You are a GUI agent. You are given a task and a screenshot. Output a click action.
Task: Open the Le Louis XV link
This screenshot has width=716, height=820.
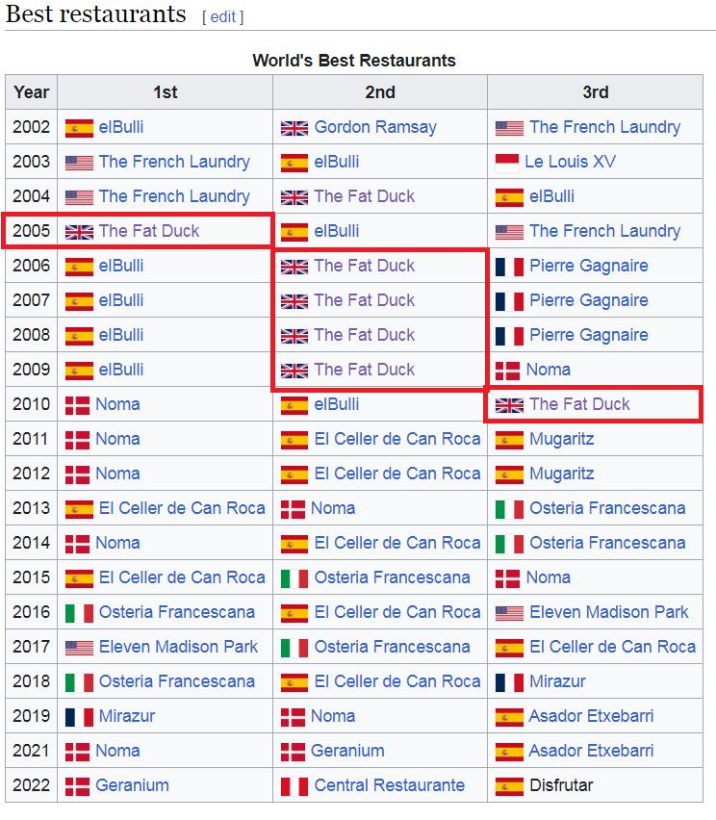point(570,162)
